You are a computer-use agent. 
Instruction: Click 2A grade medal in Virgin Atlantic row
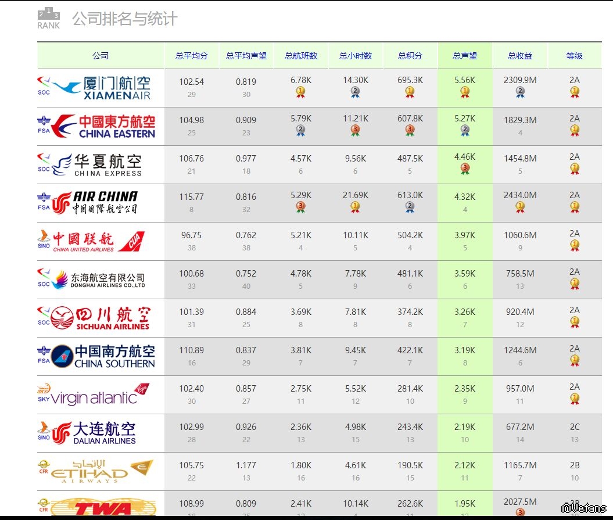574,399
